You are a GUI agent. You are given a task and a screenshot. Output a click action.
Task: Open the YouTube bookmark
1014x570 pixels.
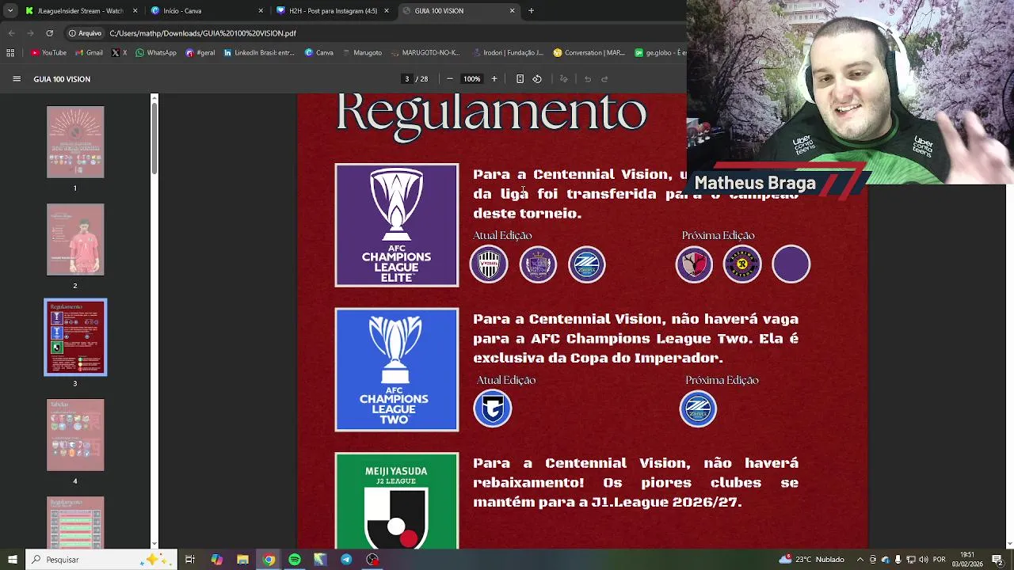[48, 53]
